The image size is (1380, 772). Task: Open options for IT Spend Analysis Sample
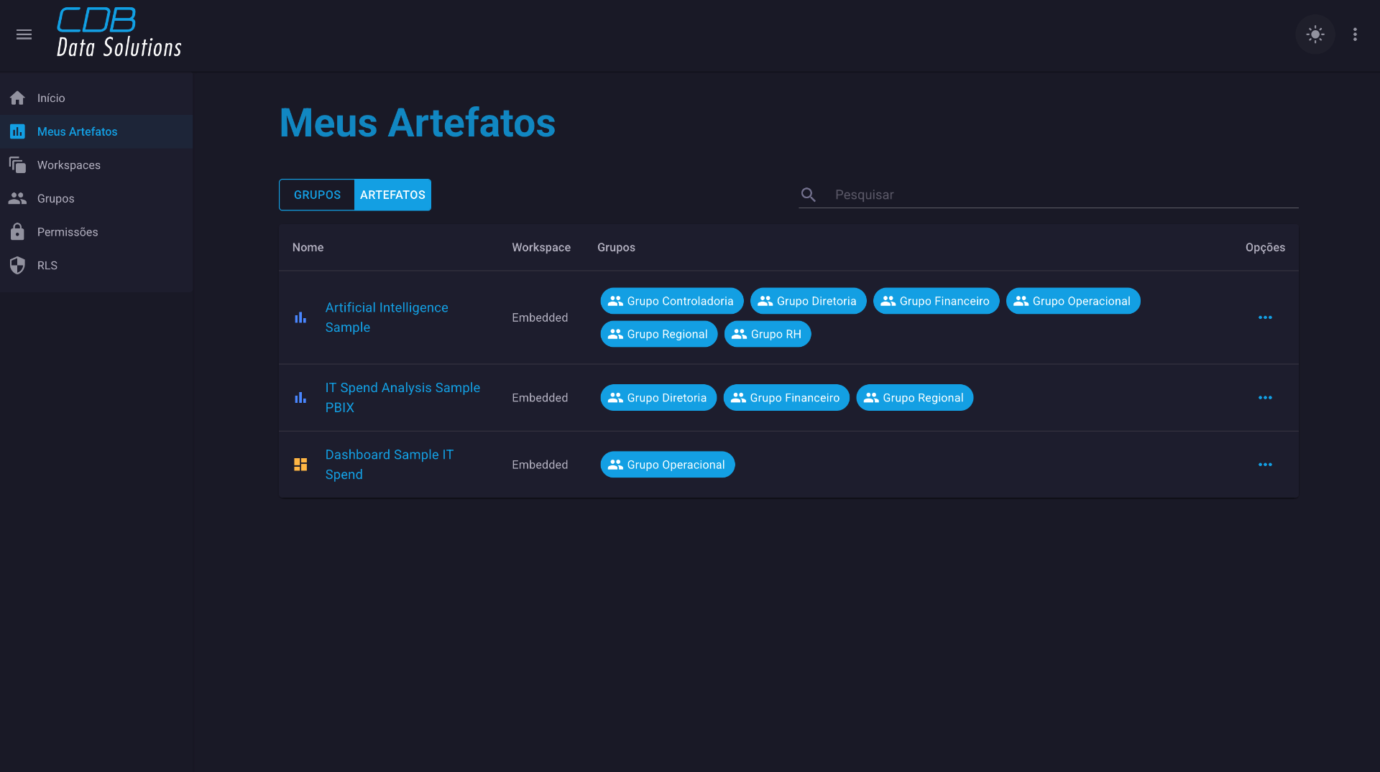pyautogui.click(x=1265, y=398)
